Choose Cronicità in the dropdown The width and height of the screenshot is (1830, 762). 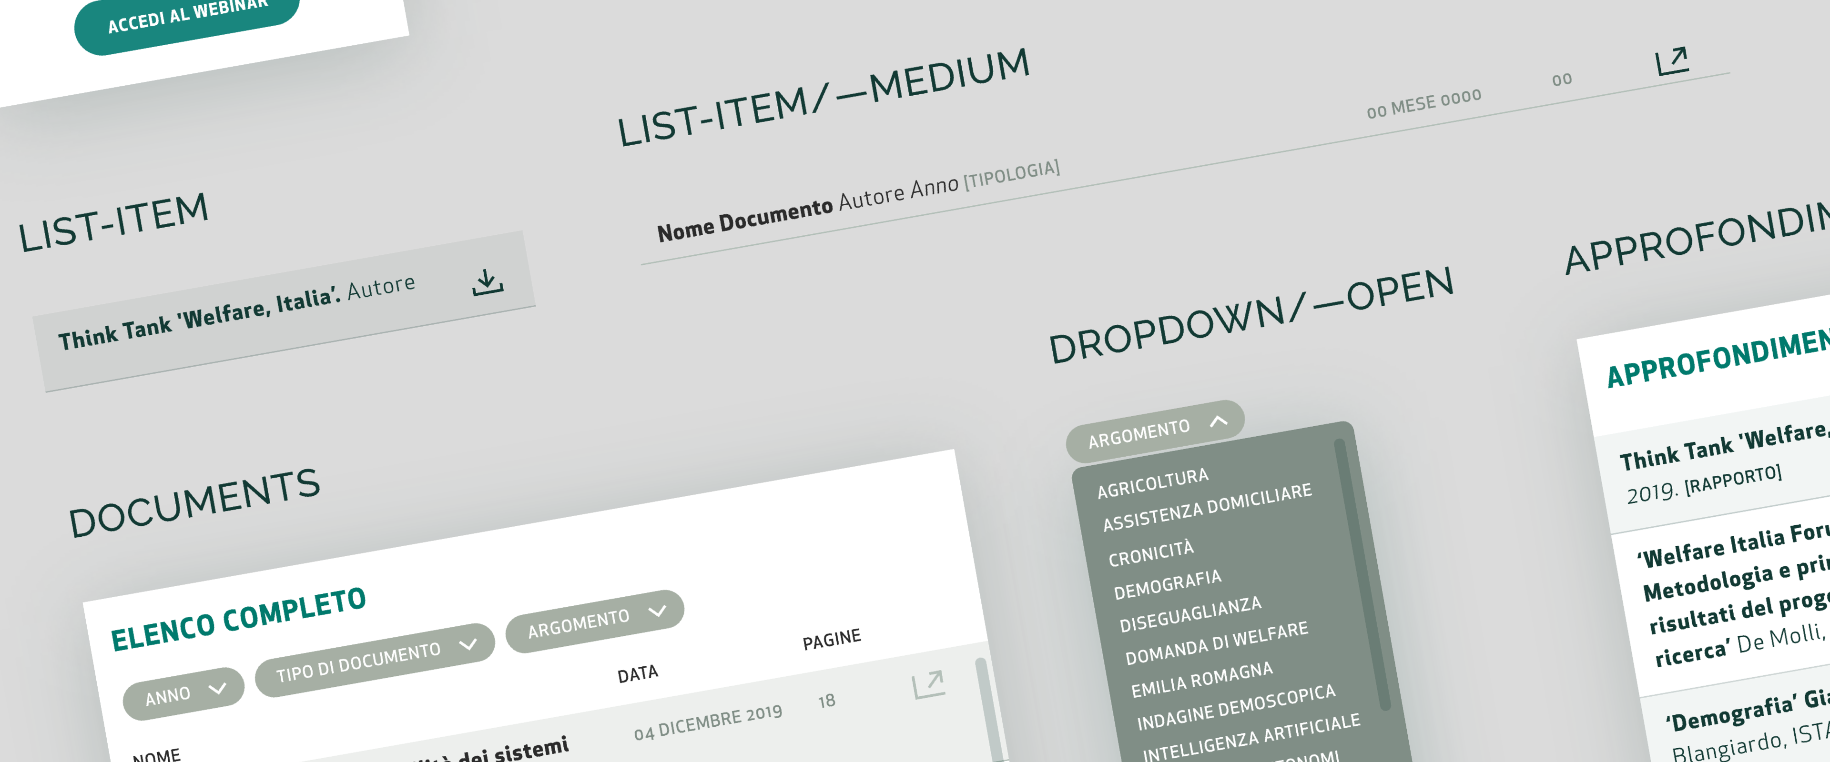click(1151, 553)
